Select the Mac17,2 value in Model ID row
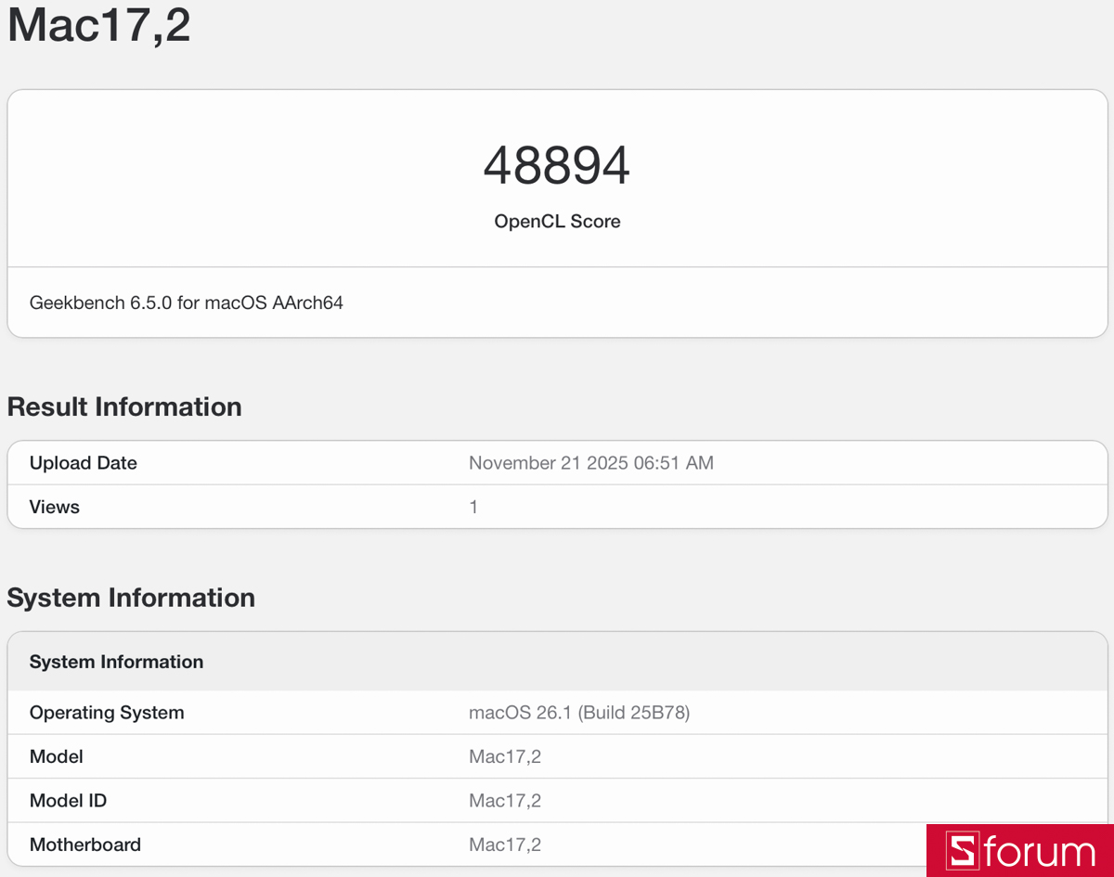 click(x=505, y=801)
